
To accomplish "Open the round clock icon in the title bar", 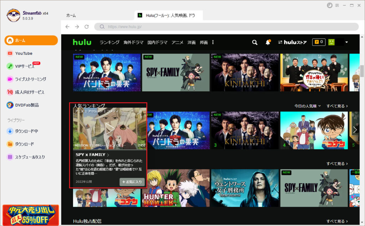I will [329, 5].
